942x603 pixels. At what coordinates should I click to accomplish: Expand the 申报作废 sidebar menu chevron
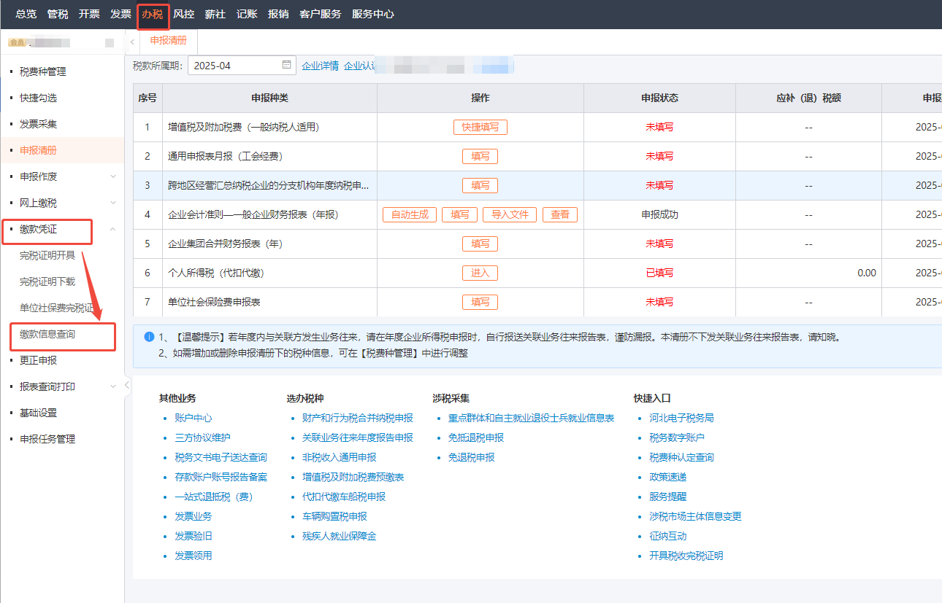pyautogui.click(x=113, y=176)
